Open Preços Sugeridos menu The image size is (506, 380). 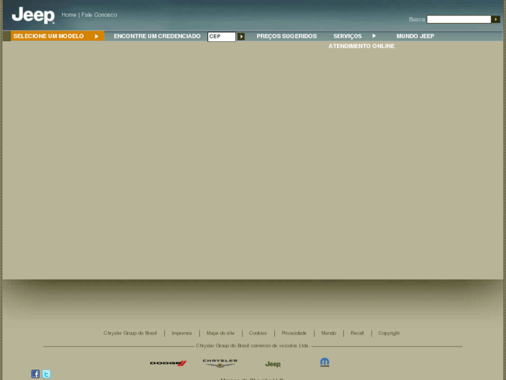point(287,36)
